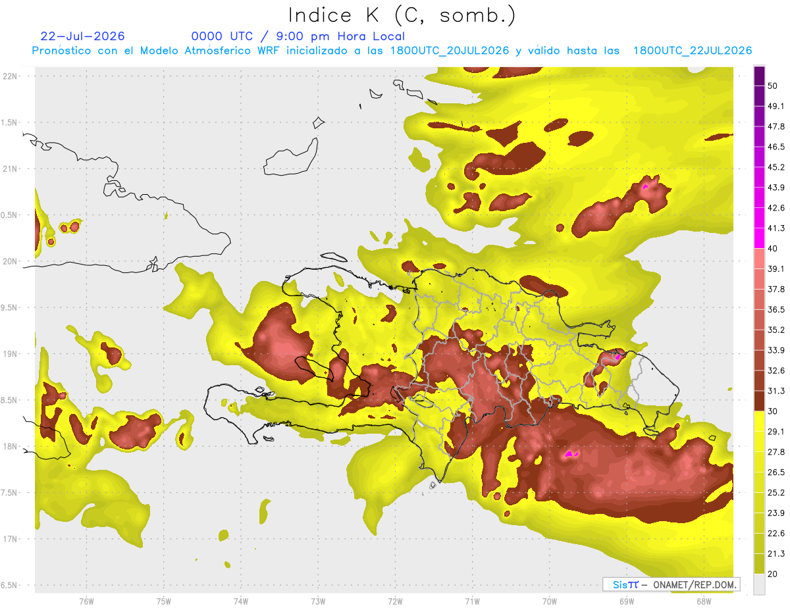
Task: Click the '72W' longitude axis label
Action: click(x=395, y=601)
